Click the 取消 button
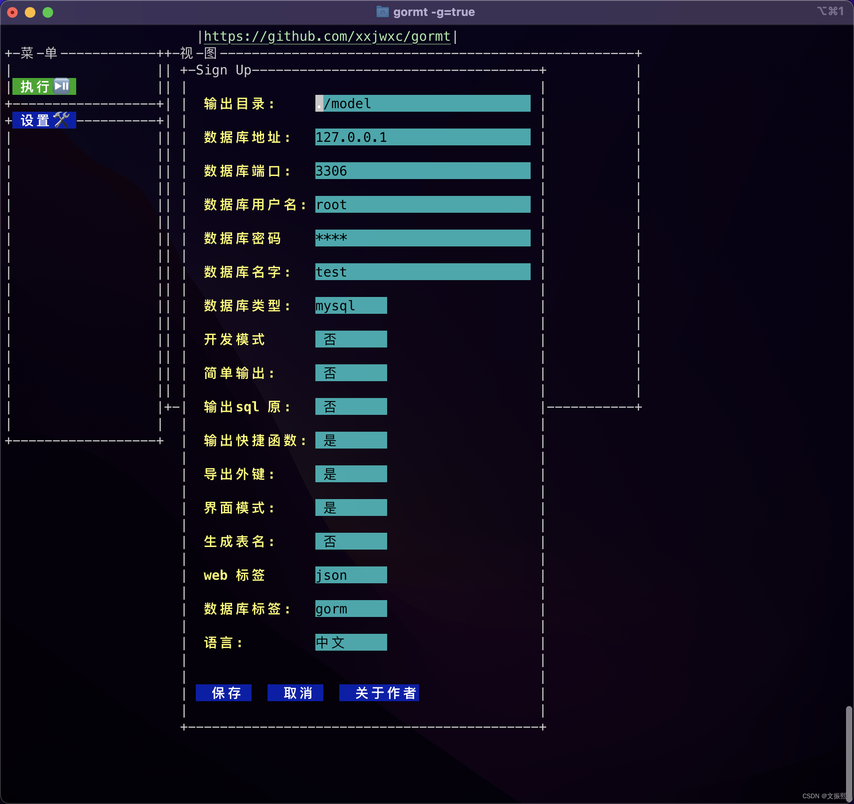The image size is (854, 804). click(x=295, y=693)
